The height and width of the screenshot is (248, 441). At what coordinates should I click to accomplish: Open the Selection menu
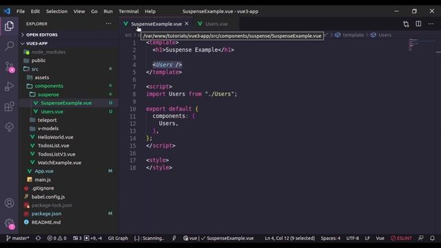coord(57,11)
